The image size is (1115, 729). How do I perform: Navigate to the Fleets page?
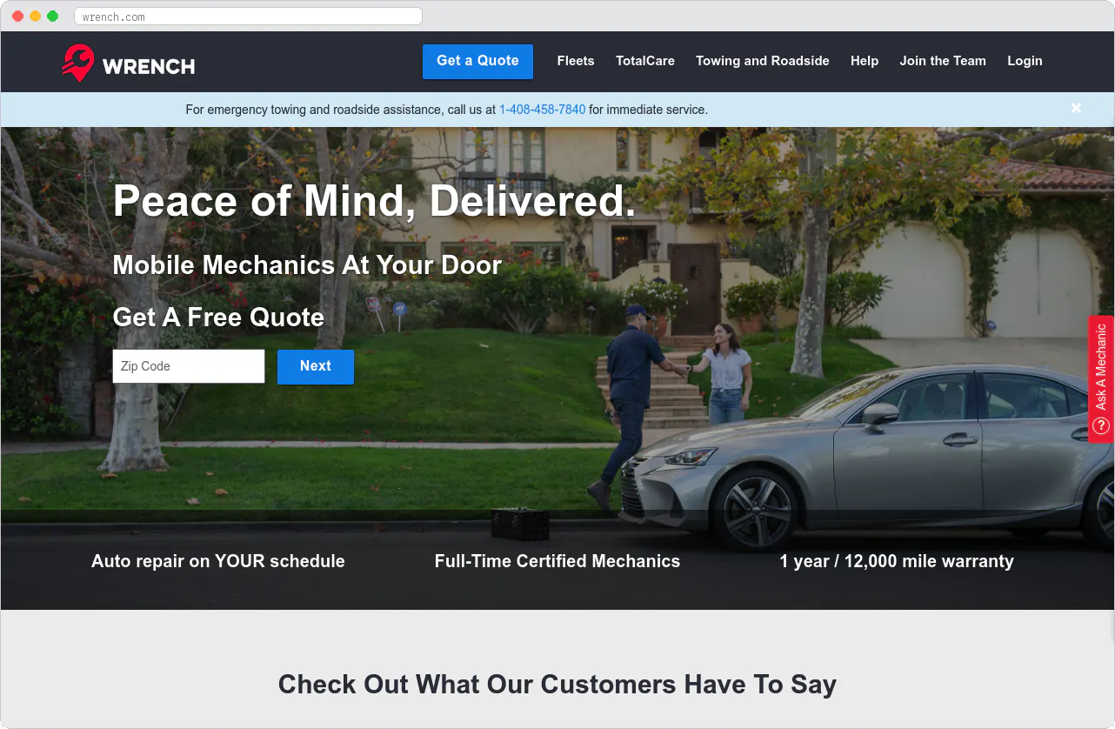click(575, 61)
